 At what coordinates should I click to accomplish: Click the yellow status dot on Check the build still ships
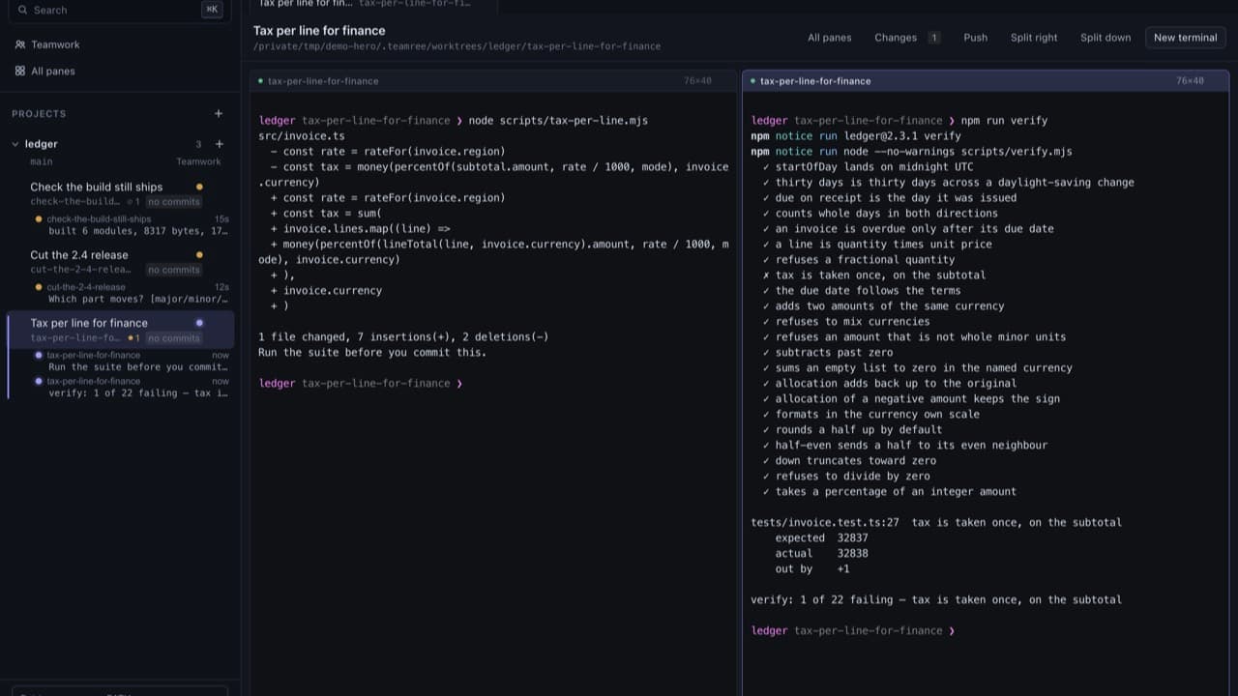pos(199,187)
